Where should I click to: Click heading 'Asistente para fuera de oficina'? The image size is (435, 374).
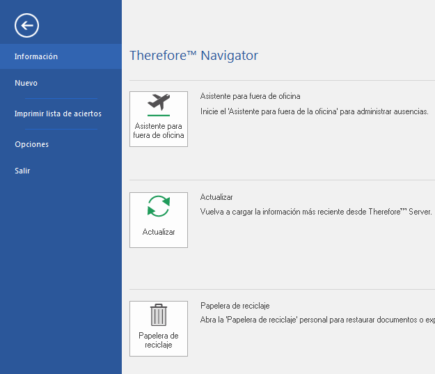tap(251, 96)
